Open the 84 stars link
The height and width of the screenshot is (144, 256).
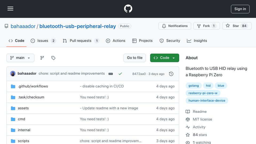pos(200,135)
